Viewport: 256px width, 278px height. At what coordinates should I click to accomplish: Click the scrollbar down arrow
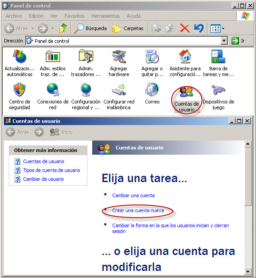click(x=248, y=272)
